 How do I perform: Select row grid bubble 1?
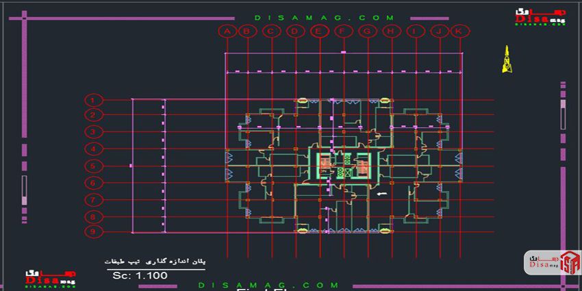pyautogui.click(x=92, y=100)
